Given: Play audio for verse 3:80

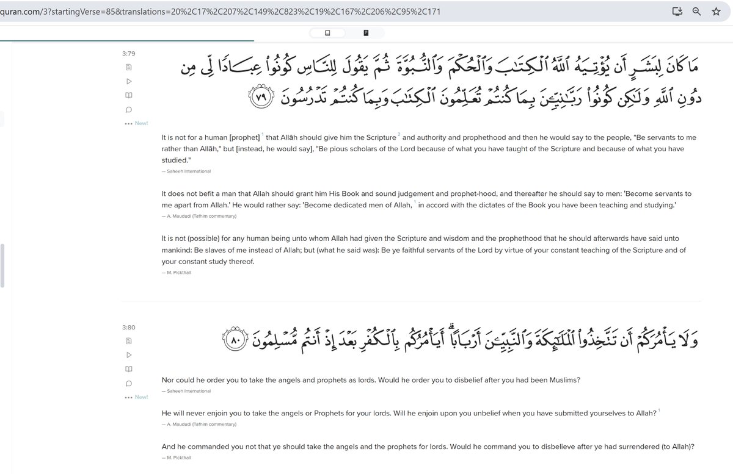Looking at the screenshot, I should click(128, 355).
